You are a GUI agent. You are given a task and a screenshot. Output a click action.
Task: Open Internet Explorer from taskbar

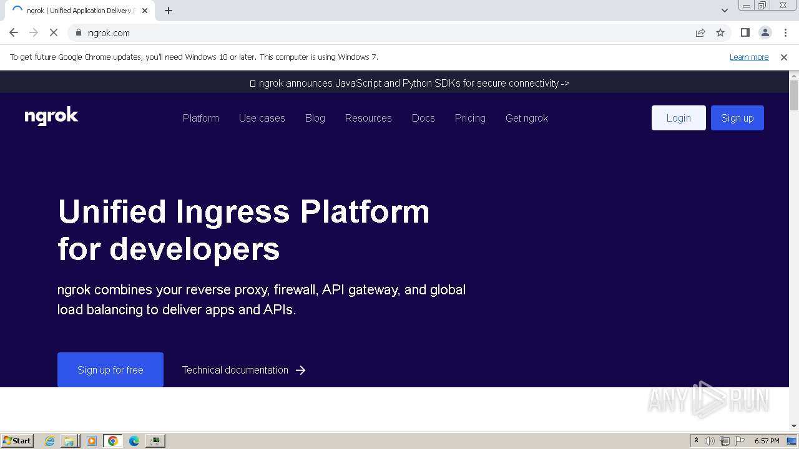pos(49,441)
